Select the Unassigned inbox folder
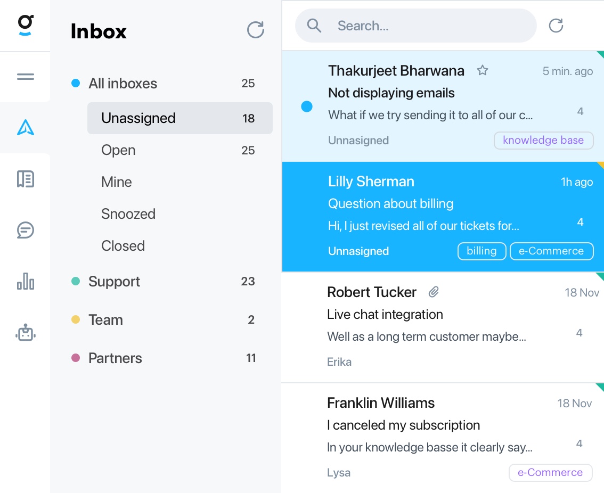The image size is (604, 493). pyautogui.click(x=180, y=118)
